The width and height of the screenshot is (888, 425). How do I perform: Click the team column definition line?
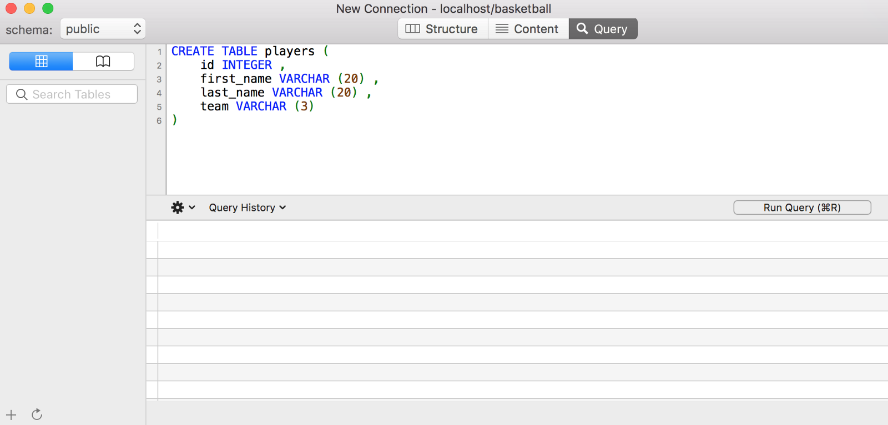[x=257, y=107]
